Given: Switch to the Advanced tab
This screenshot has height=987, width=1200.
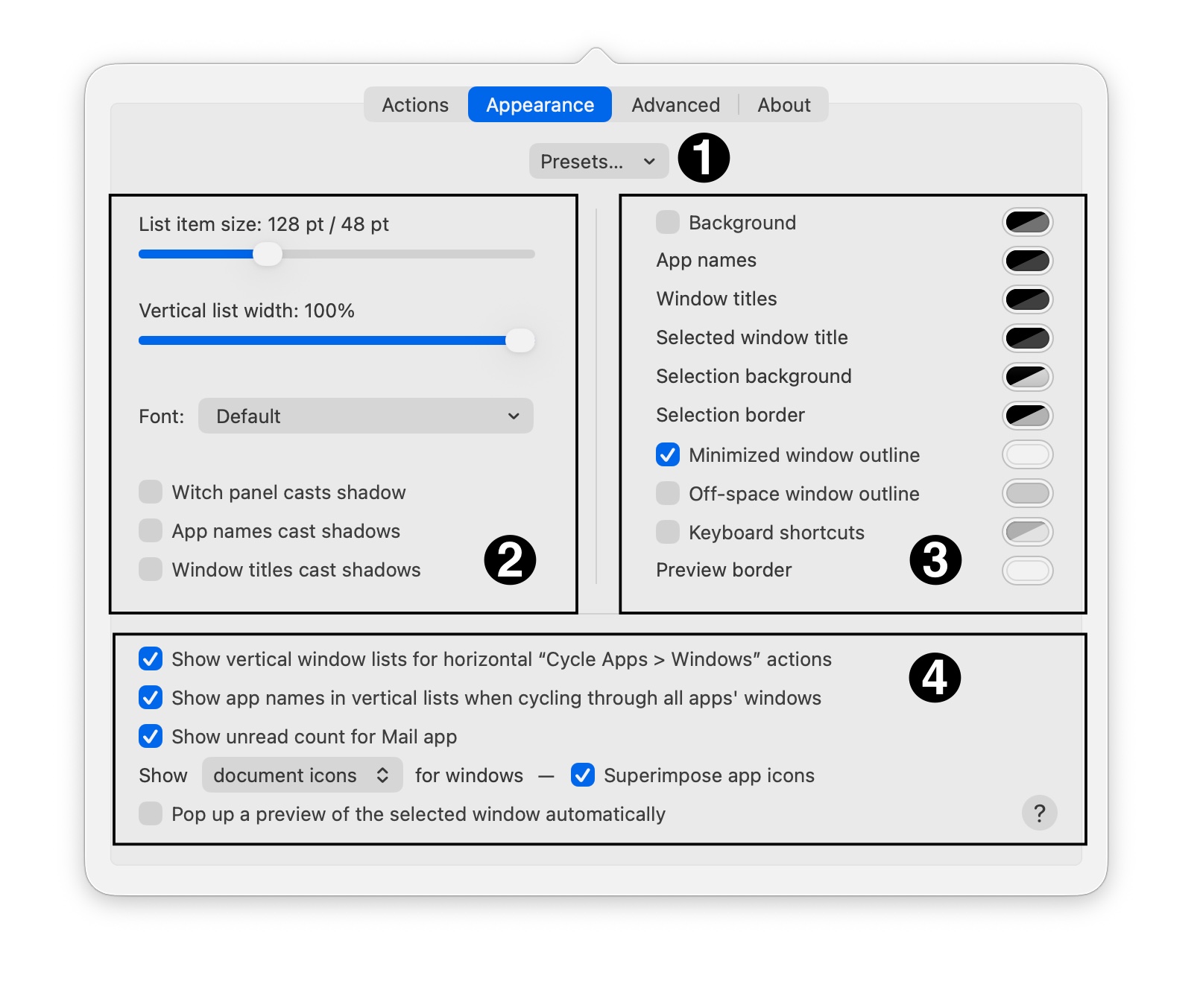Looking at the screenshot, I should pos(675,105).
